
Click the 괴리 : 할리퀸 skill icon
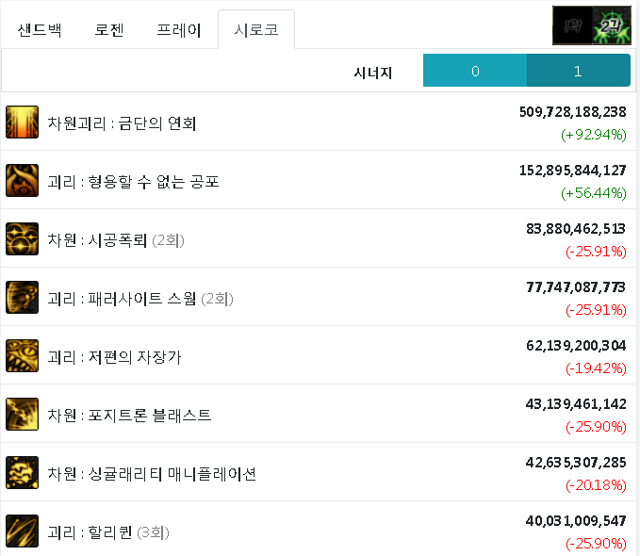[22, 531]
